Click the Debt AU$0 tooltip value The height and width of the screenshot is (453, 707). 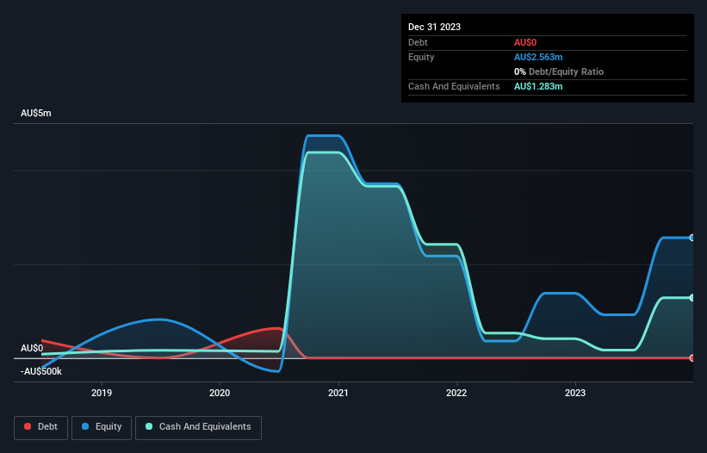[x=525, y=42]
